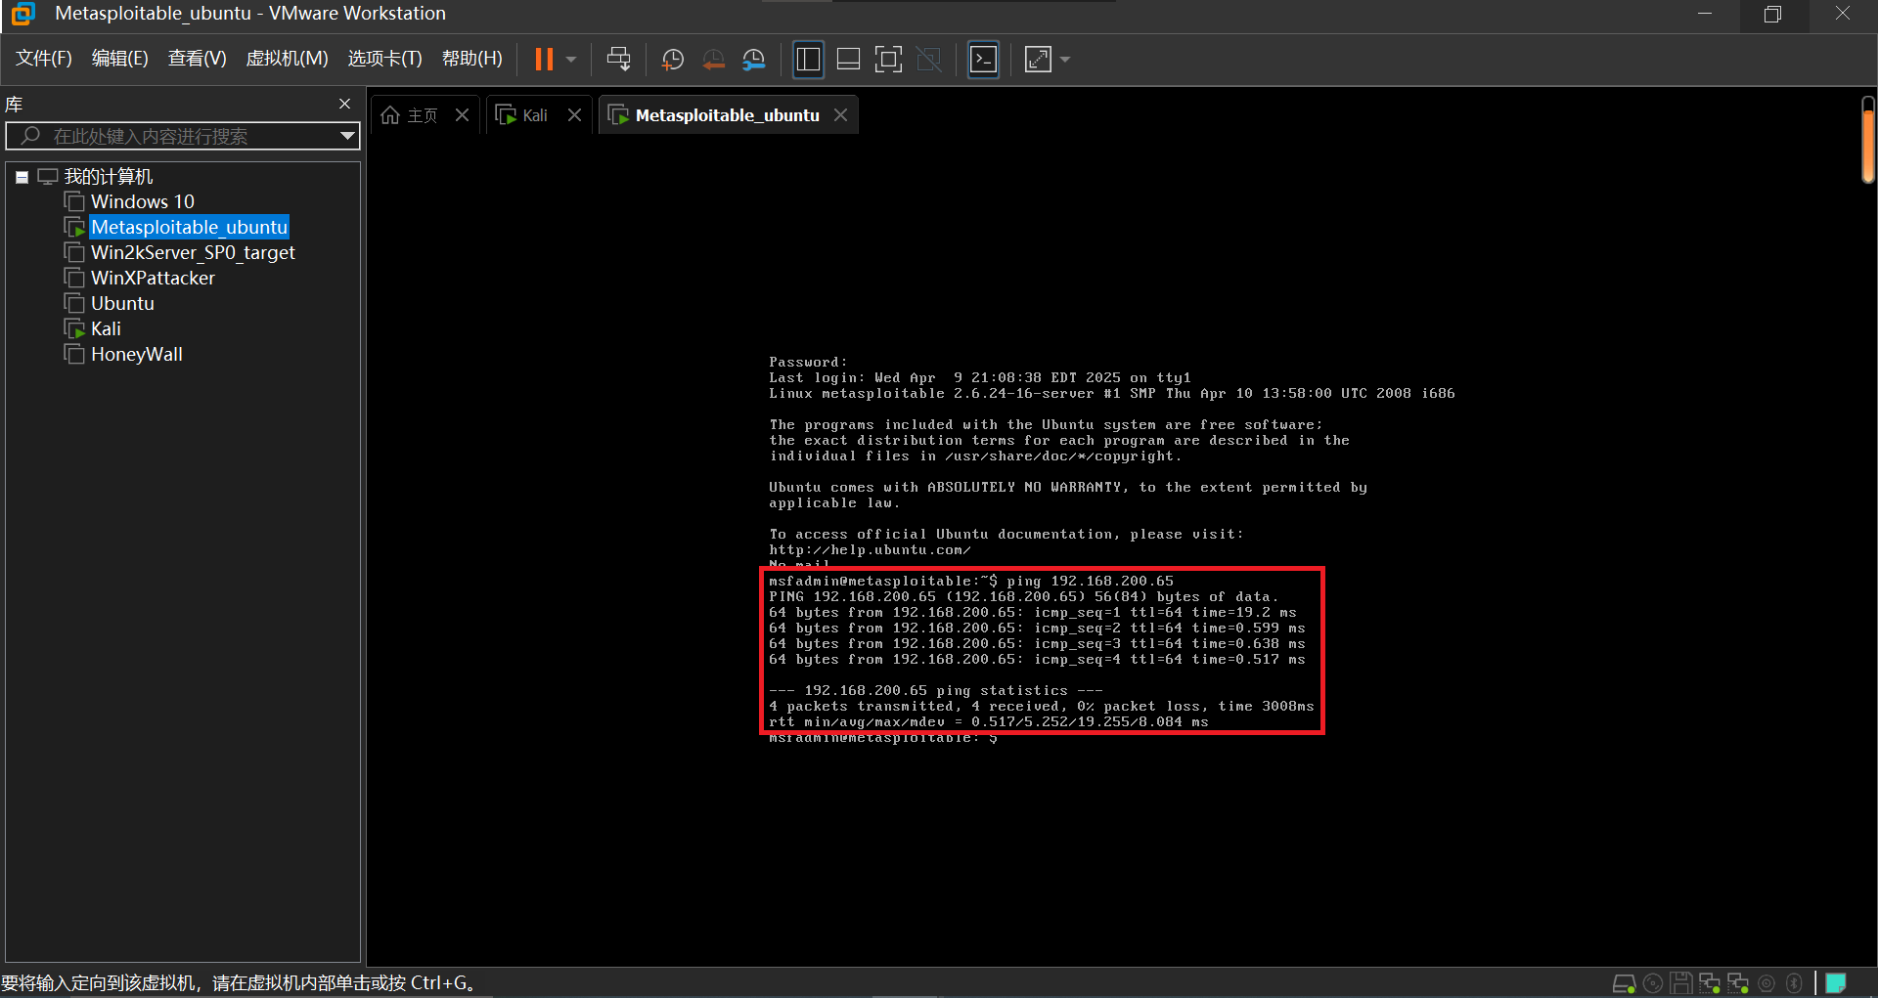Click the first network adapter status icon

pos(1709,983)
